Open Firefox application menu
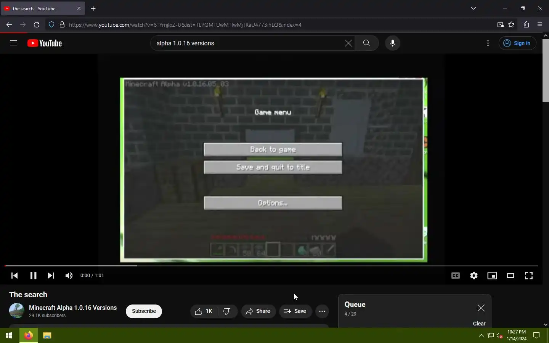This screenshot has height=343, width=549. click(540, 25)
